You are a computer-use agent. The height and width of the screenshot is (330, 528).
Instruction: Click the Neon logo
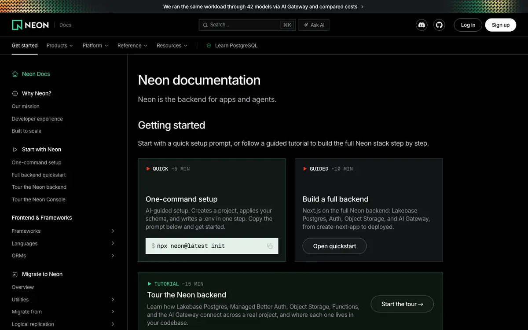coord(30,25)
